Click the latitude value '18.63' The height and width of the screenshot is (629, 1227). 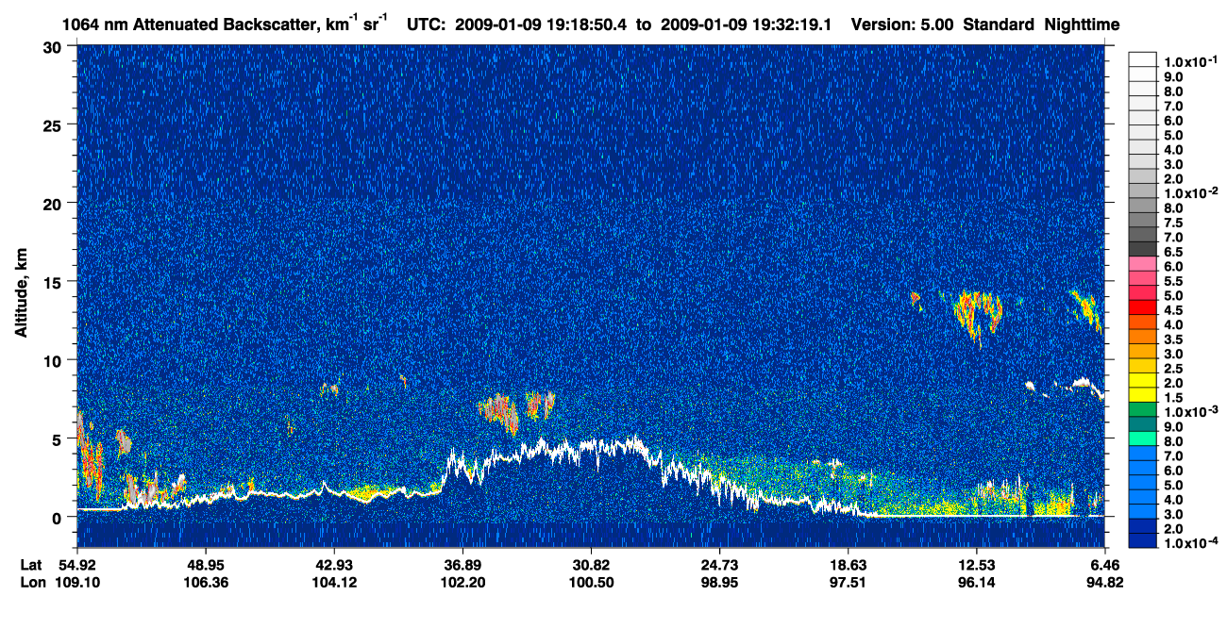848,564
